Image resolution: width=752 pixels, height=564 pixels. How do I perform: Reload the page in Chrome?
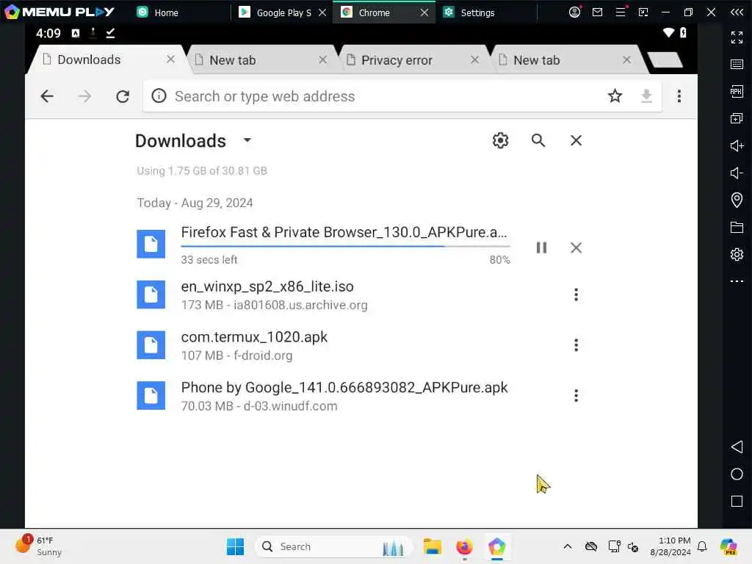coord(123,96)
